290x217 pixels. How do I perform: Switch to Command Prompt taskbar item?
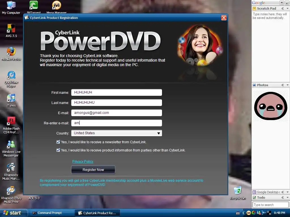(x=52, y=213)
